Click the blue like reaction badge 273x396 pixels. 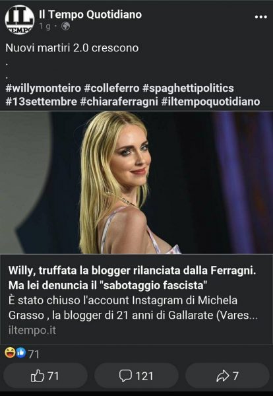[21, 353]
